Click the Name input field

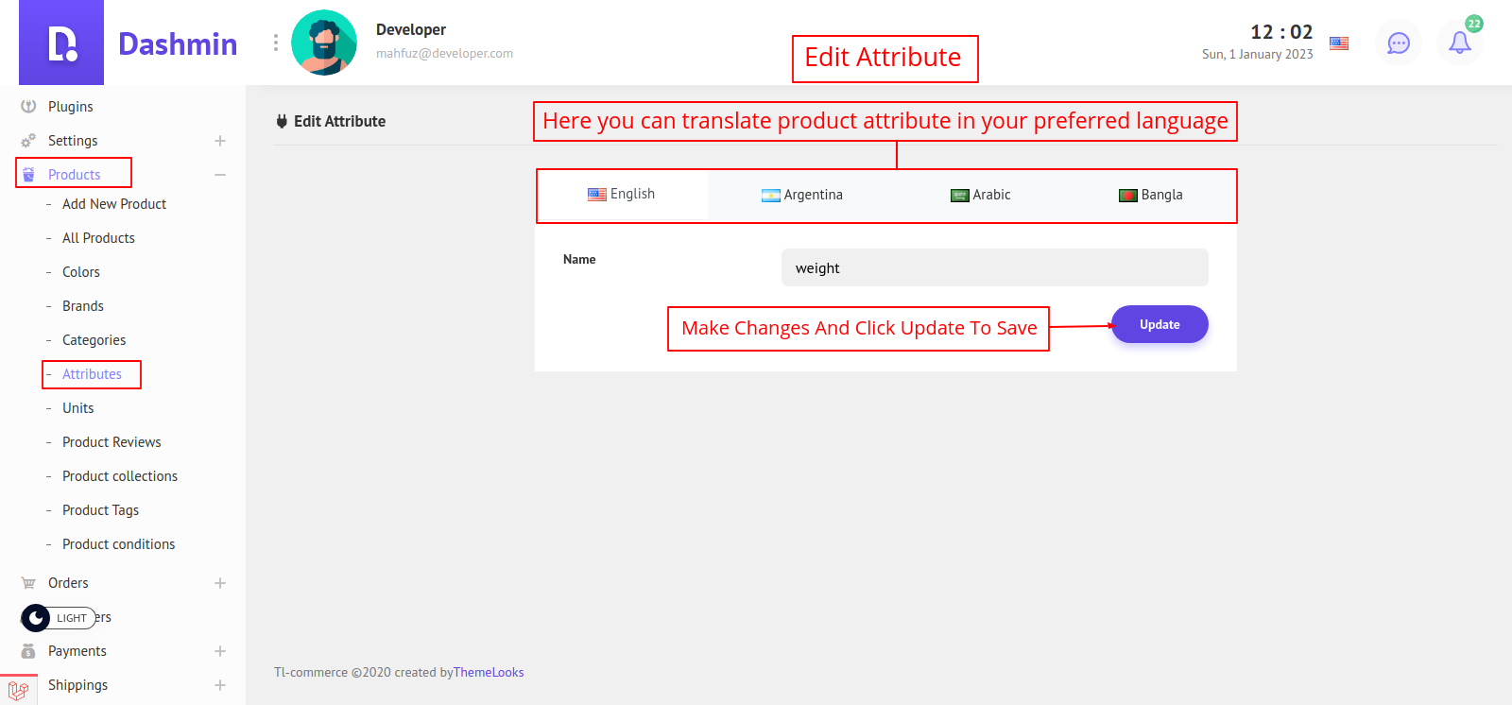point(994,267)
